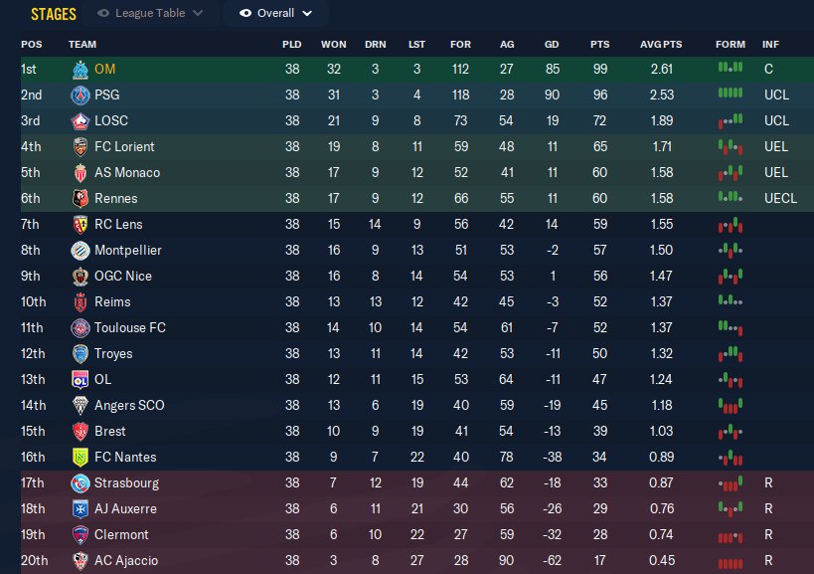814x574 pixels.
Task: Click the eye icon beside League Table
Action: click(104, 14)
